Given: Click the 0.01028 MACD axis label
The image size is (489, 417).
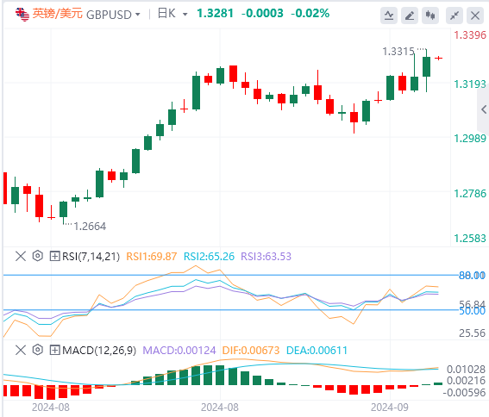Looking at the screenshot, I should point(466,370).
